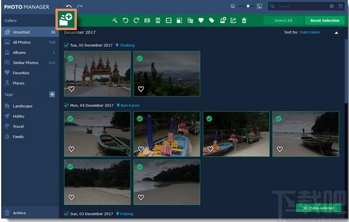Image resolution: width=349 pixels, height=222 pixels.
Task: Rotate selected photos counterclockwise
Action: (x=125, y=20)
